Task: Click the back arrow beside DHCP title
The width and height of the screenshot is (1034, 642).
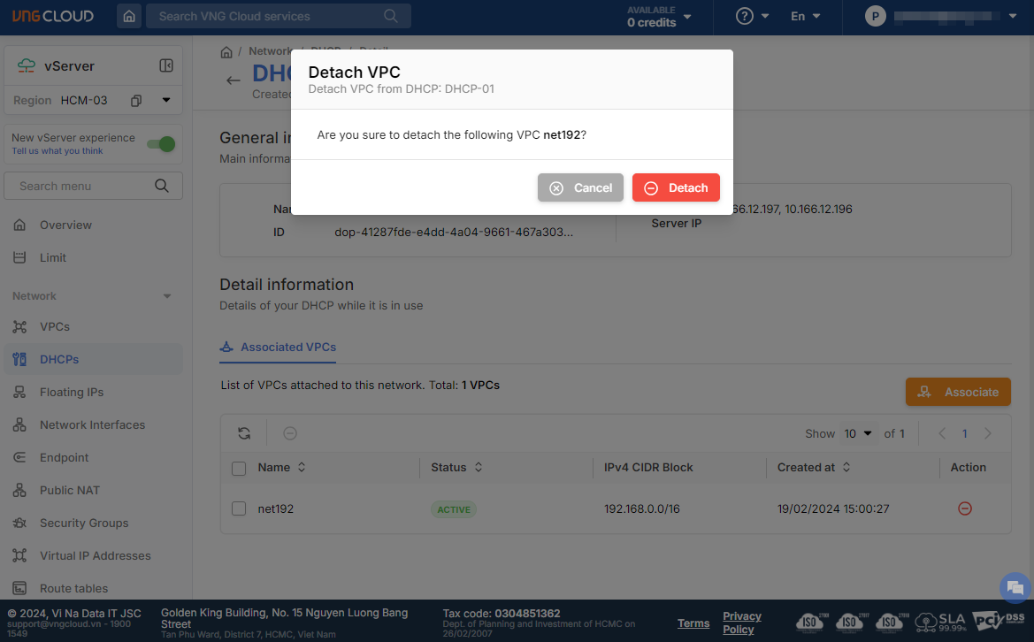Action: (x=234, y=80)
